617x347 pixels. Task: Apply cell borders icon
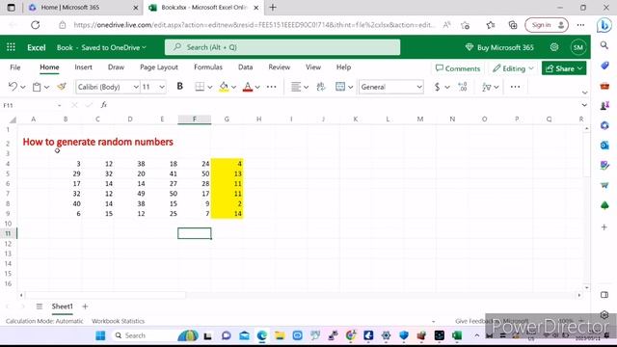tap(200, 87)
